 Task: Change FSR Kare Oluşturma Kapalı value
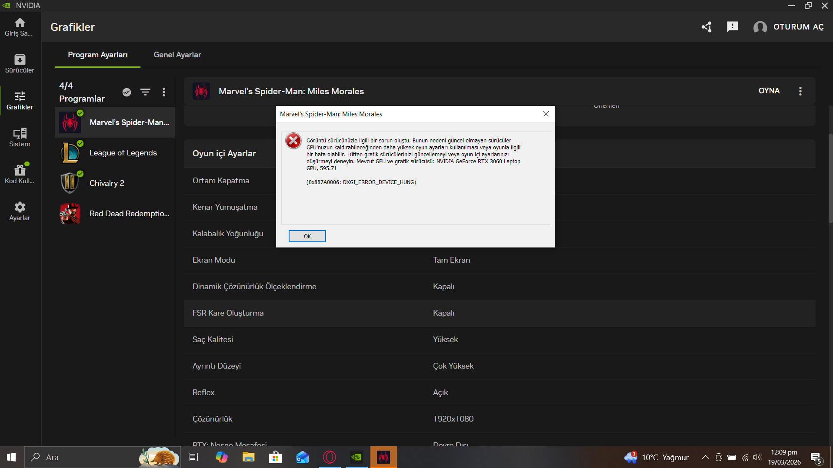(x=443, y=313)
